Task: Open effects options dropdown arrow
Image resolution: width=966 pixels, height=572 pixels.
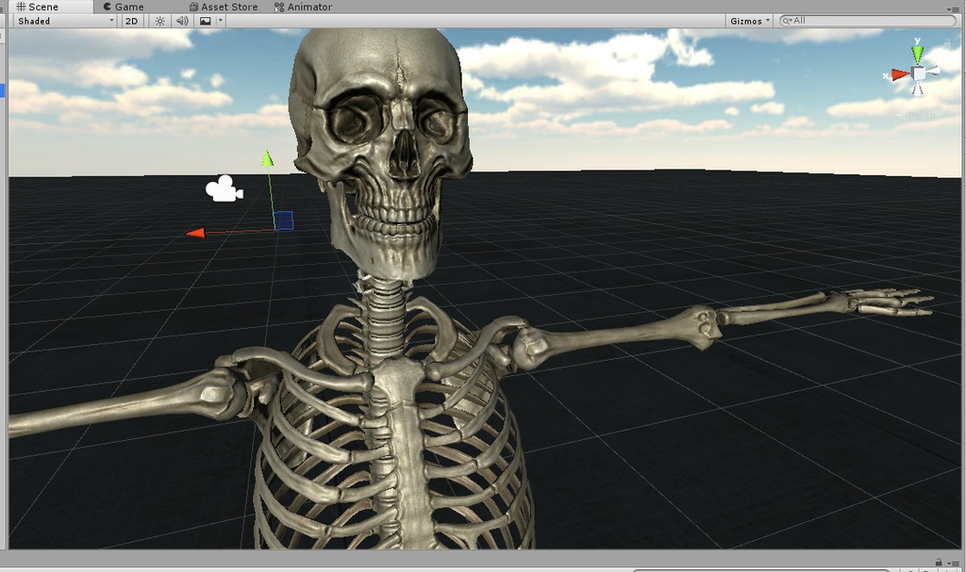Action: [220, 21]
